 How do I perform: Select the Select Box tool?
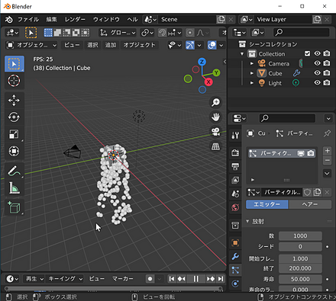click(15, 64)
